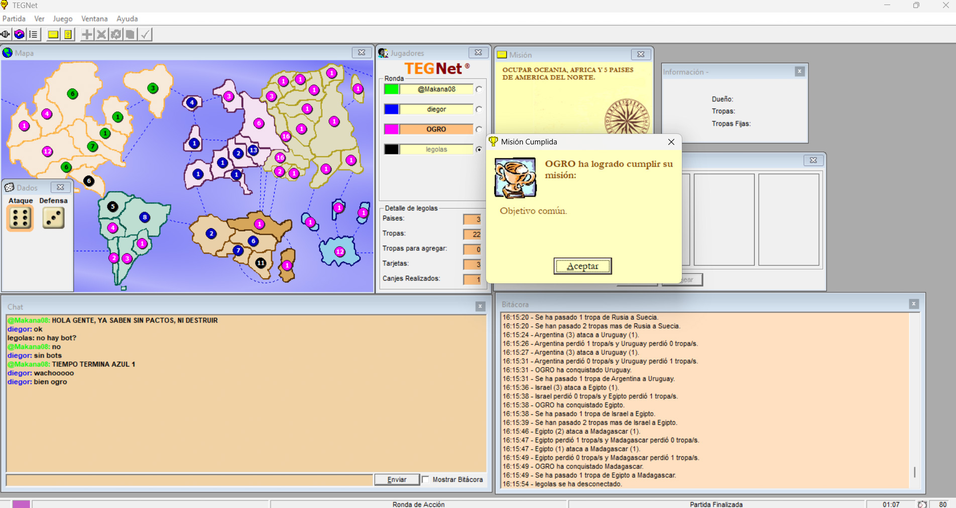Close the Dados panel
Image resolution: width=956 pixels, height=508 pixels.
pyautogui.click(x=60, y=187)
